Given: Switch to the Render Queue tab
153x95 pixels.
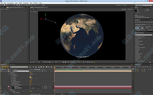Looking at the screenshot, I should (12, 64).
